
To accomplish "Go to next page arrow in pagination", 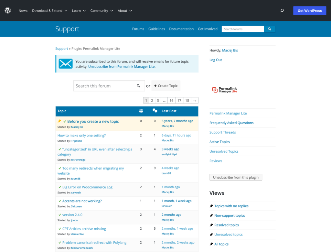I will pos(195,101).
